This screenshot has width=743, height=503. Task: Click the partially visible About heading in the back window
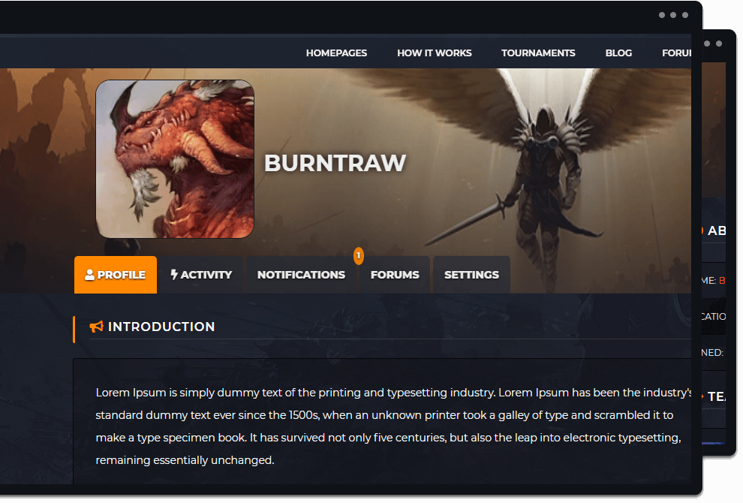(716, 231)
